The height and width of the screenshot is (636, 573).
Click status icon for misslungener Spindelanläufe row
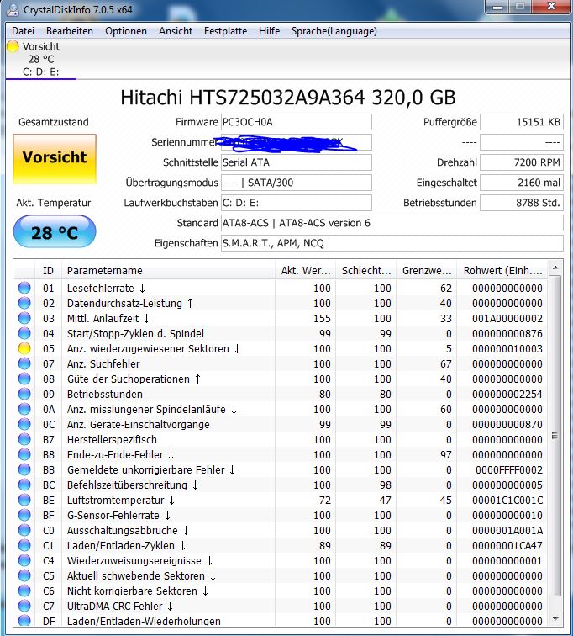pyautogui.click(x=24, y=409)
